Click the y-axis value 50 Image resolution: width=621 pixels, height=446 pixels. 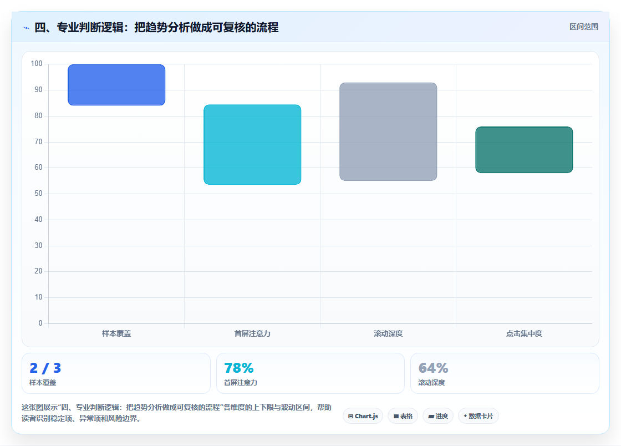(x=38, y=193)
